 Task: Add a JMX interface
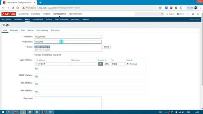(x=36, y=84)
